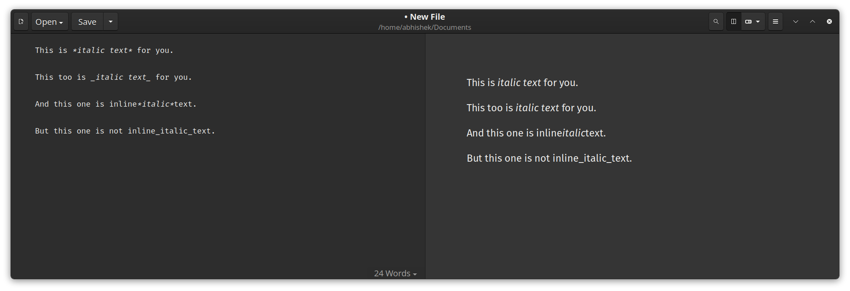The height and width of the screenshot is (291, 850).
Task: Open the file chooser dropdown
Action: [x=49, y=21]
